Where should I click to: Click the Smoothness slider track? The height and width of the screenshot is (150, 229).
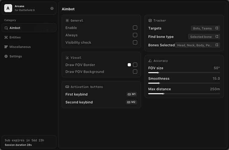click(184, 83)
